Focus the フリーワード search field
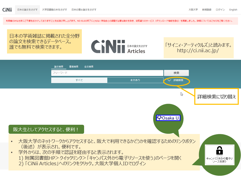Screen dimensions: 241x180 107,73
